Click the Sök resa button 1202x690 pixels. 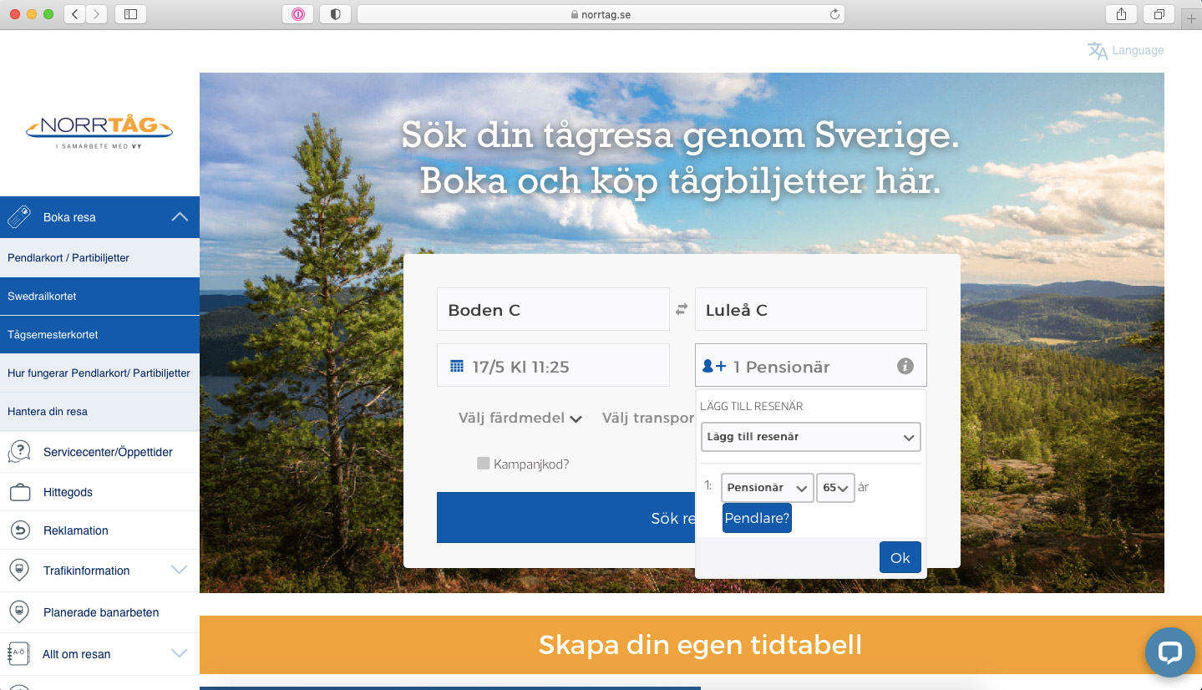tap(565, 518)
